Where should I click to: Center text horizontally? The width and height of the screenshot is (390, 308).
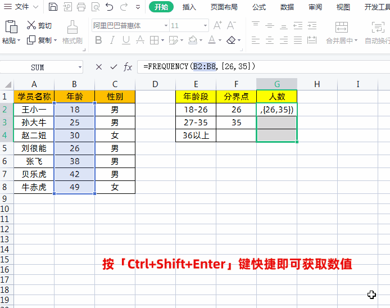pos(270,40)
